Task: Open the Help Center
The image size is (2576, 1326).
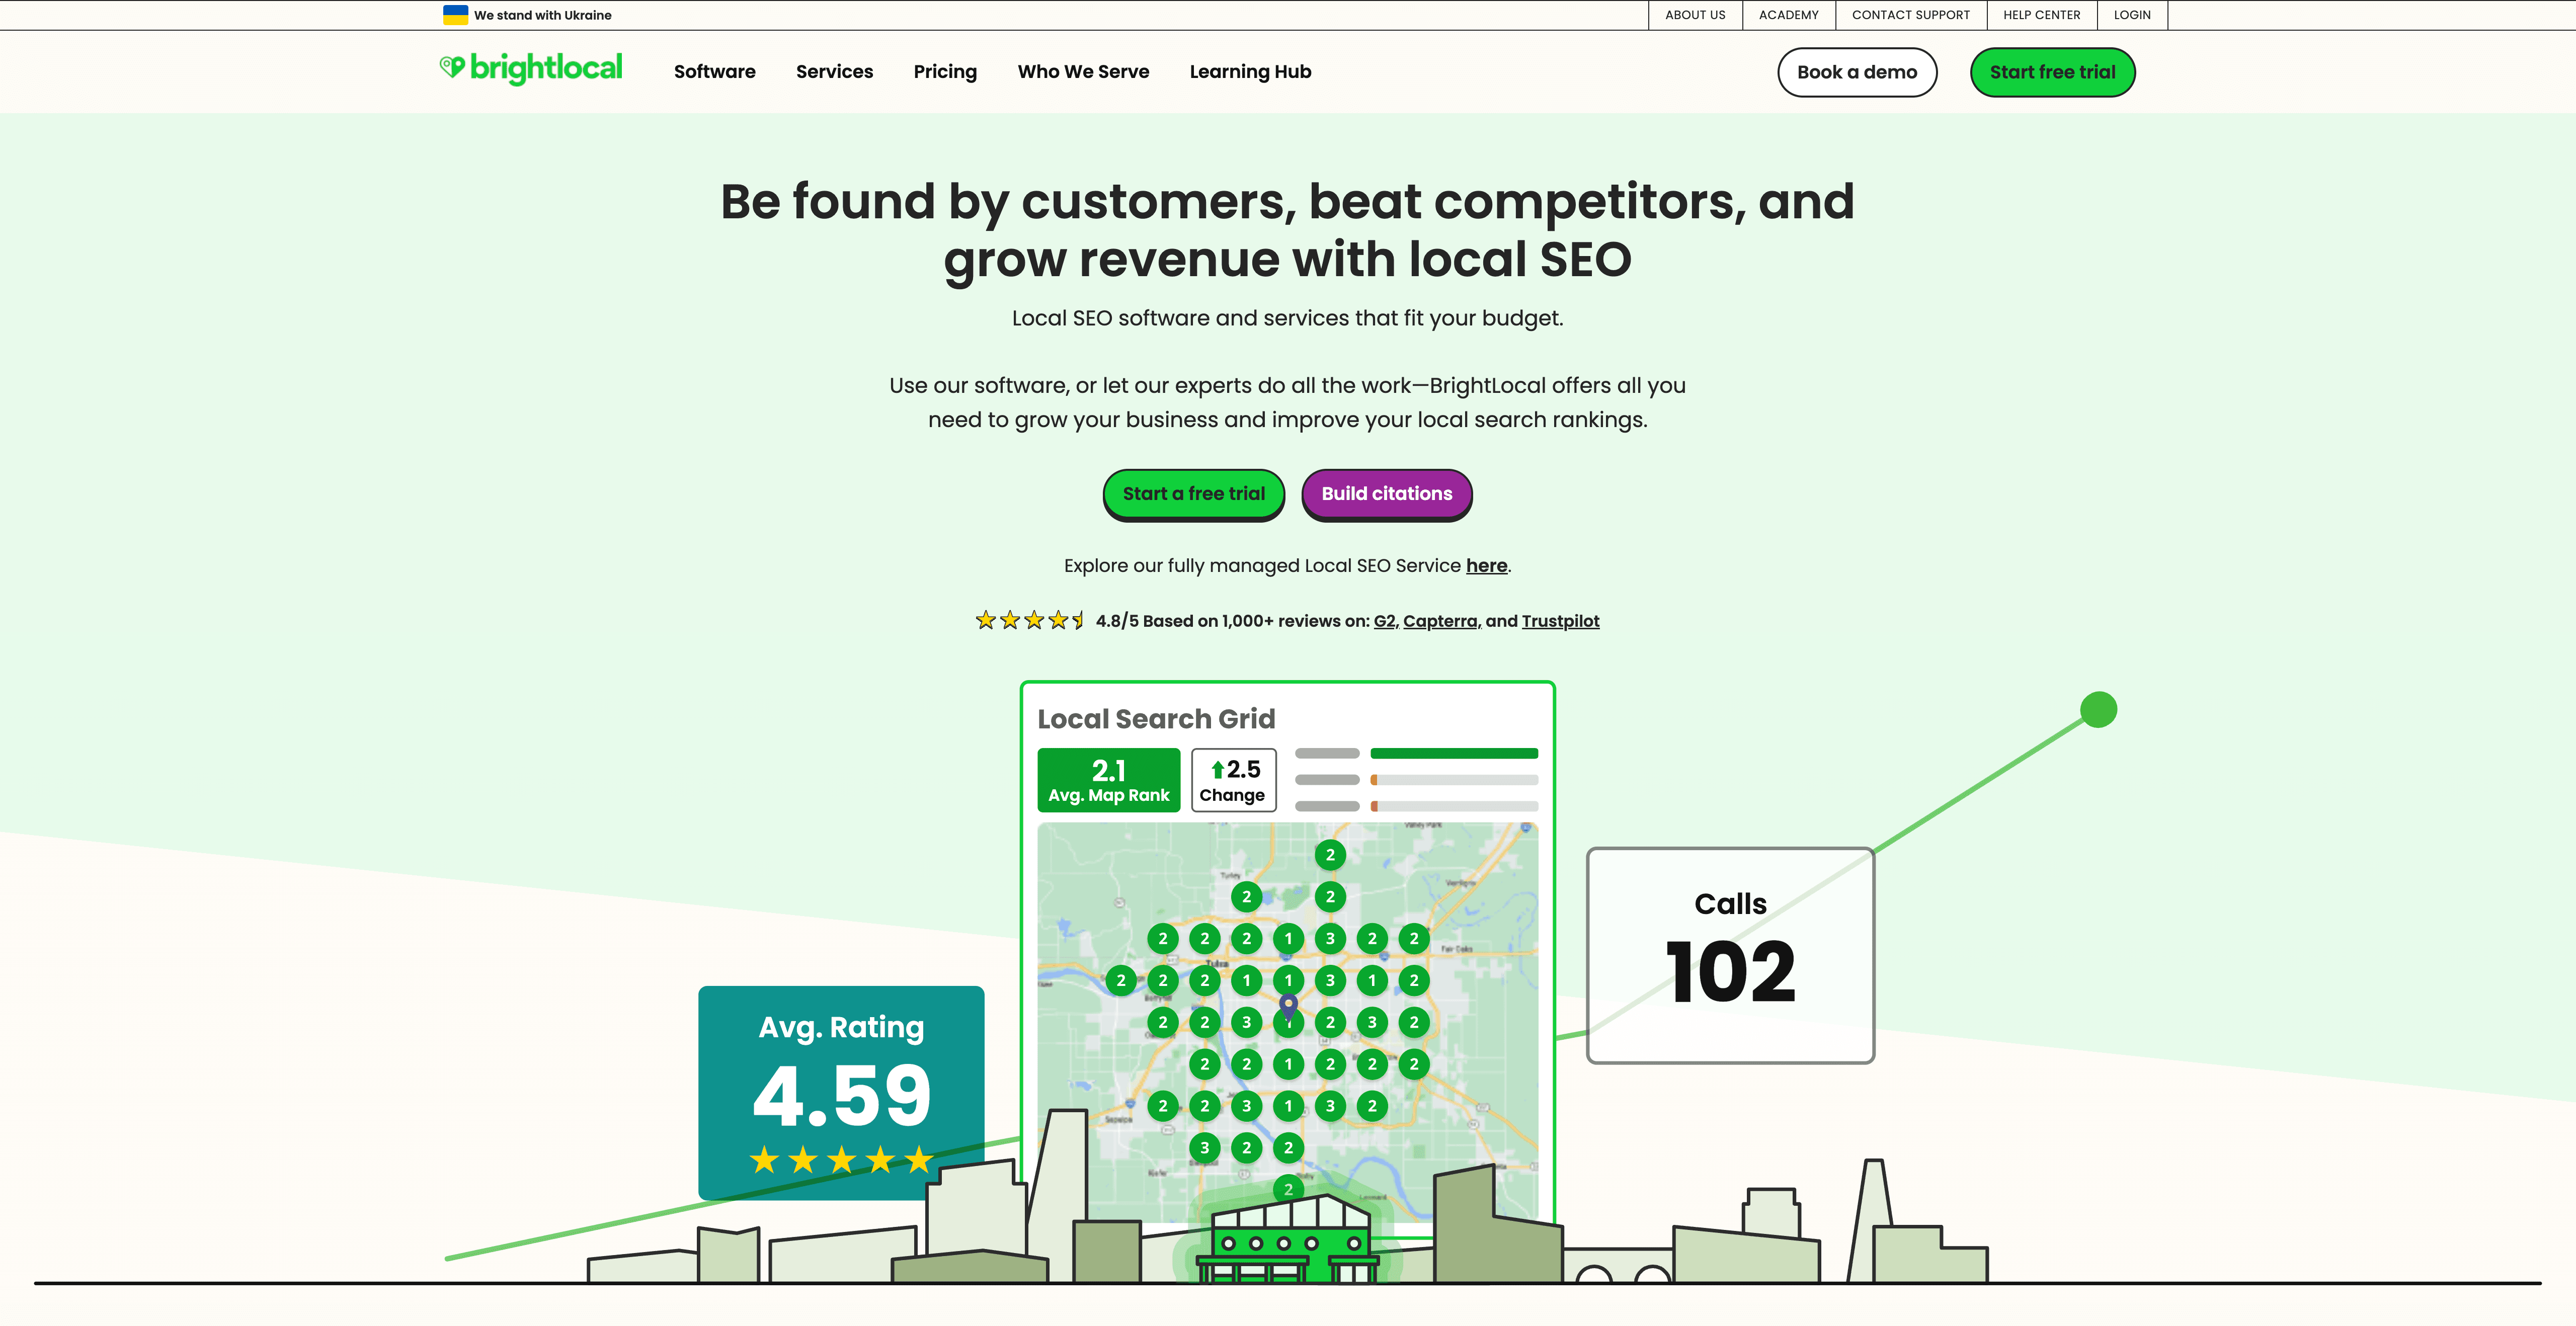Action: click(2041, 15)
